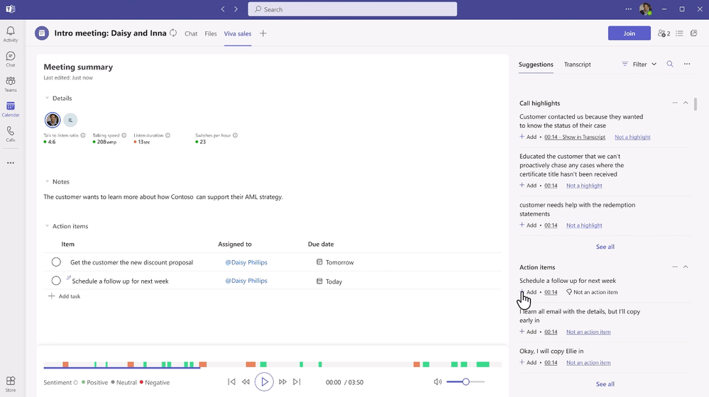Join the meeting
The image size is (709, 397).
(x=629, y=33)
